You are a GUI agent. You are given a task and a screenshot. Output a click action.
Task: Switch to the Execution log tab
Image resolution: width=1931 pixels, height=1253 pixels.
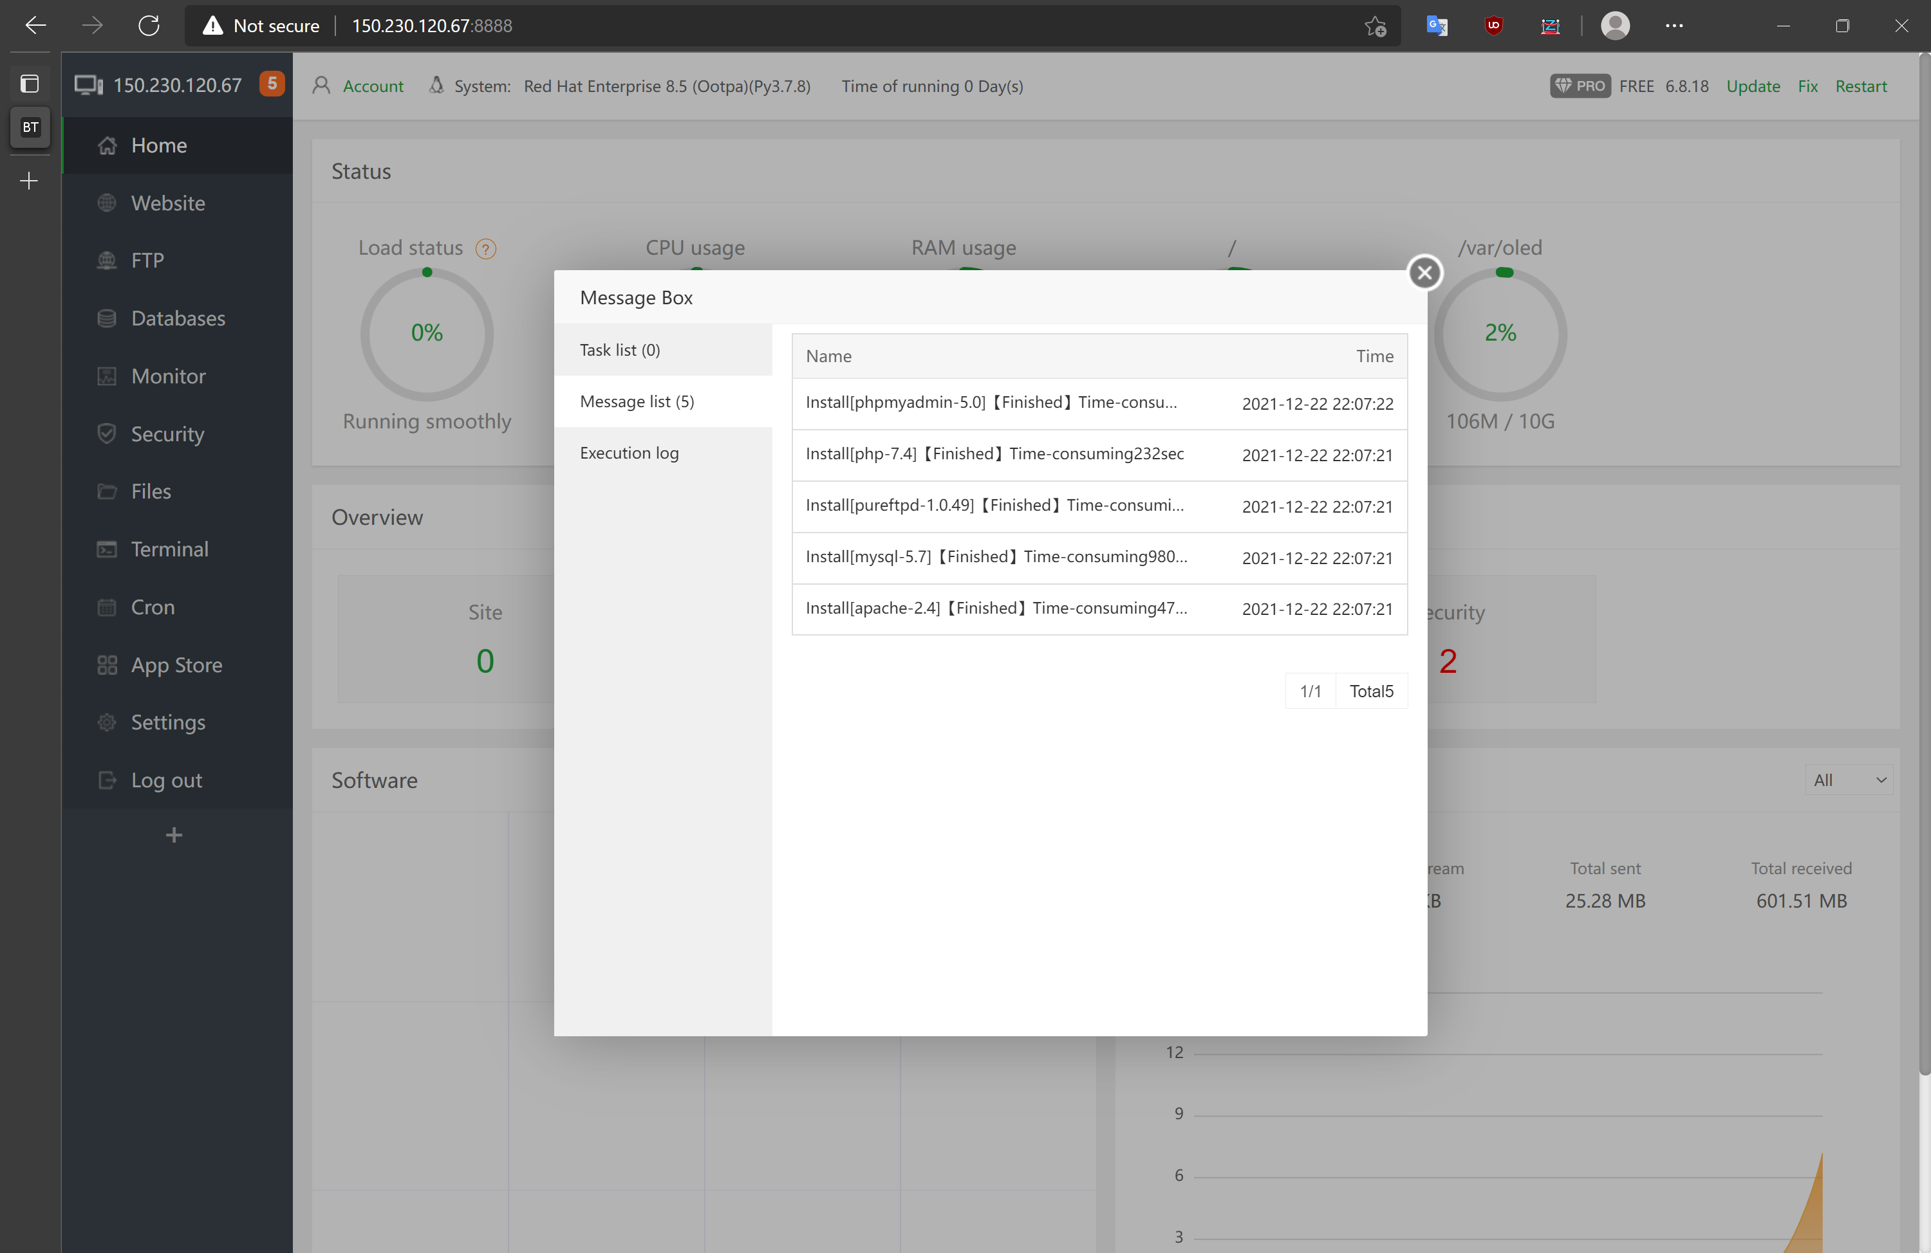[629, 453]
